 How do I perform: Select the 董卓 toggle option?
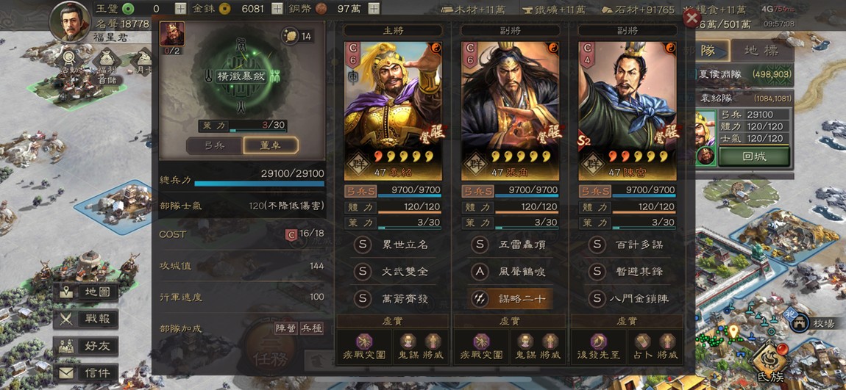coord(270,145)
